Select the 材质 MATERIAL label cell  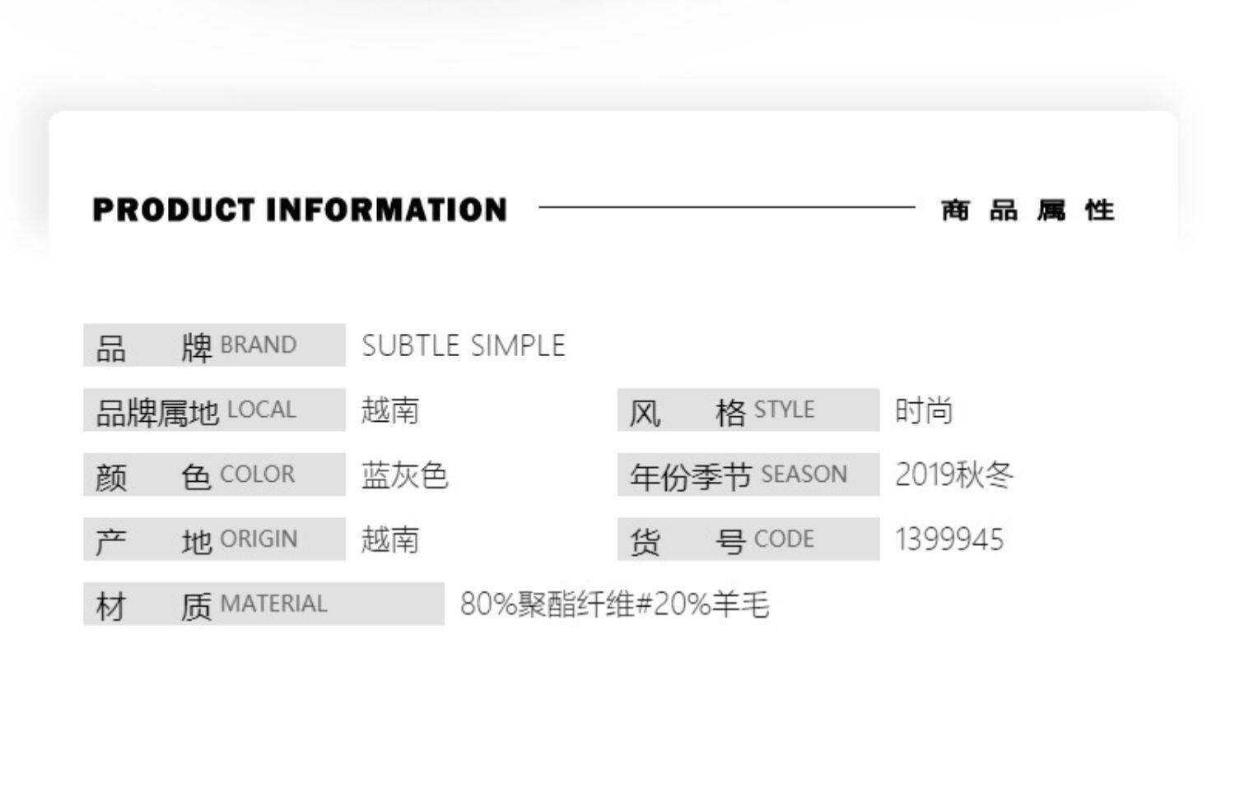(x=263, y=604)
